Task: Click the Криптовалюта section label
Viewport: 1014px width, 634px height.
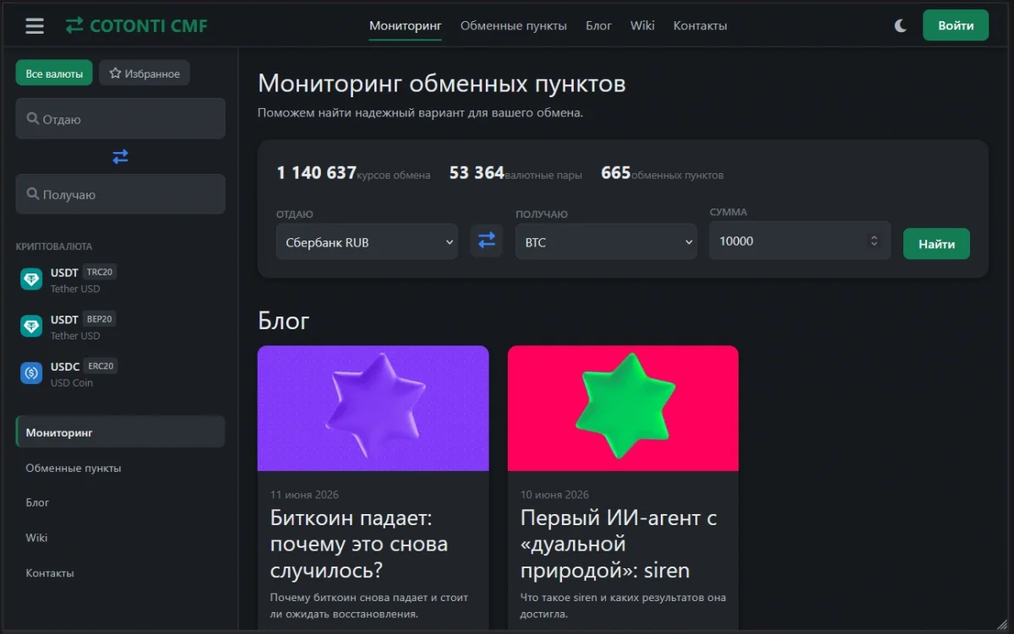Action: coord(54,247)
